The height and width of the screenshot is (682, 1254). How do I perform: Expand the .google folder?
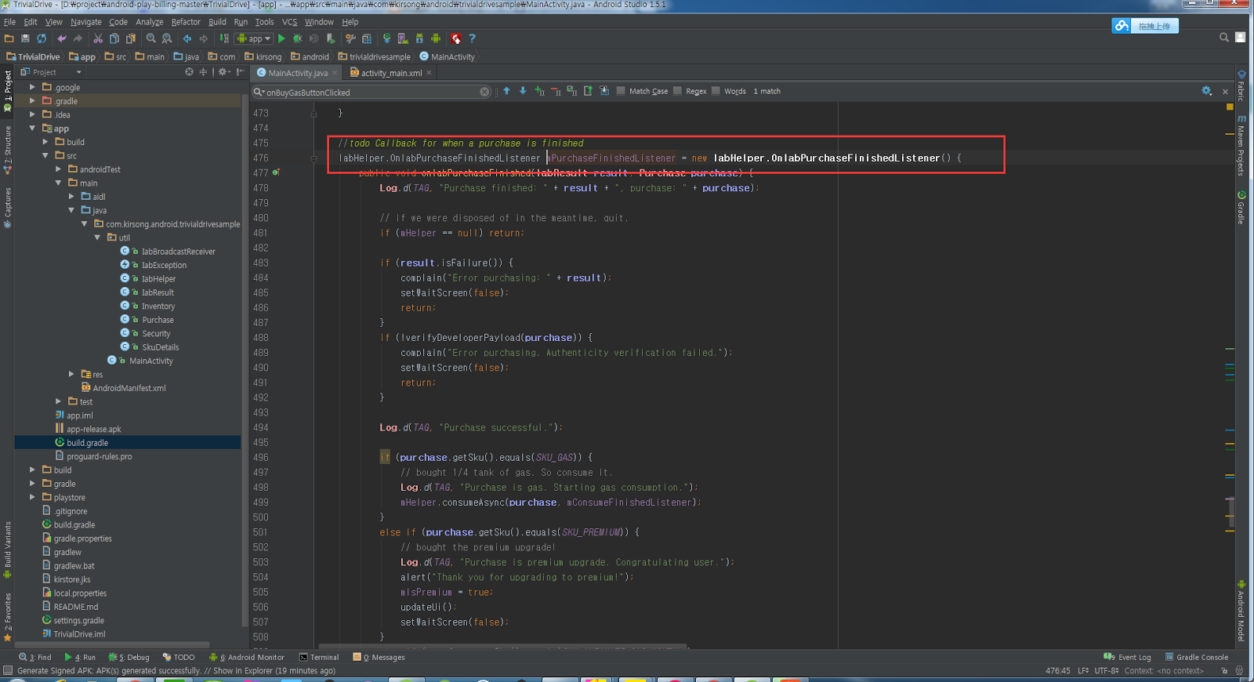32,87
